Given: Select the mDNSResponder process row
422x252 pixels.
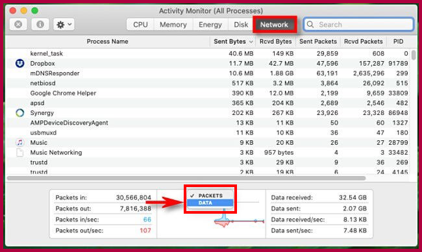Looking at the screenshot, I should (208, 73).
